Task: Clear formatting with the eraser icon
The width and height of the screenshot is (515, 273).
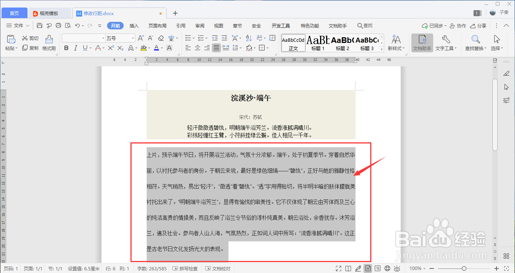Action: point(160,38)
